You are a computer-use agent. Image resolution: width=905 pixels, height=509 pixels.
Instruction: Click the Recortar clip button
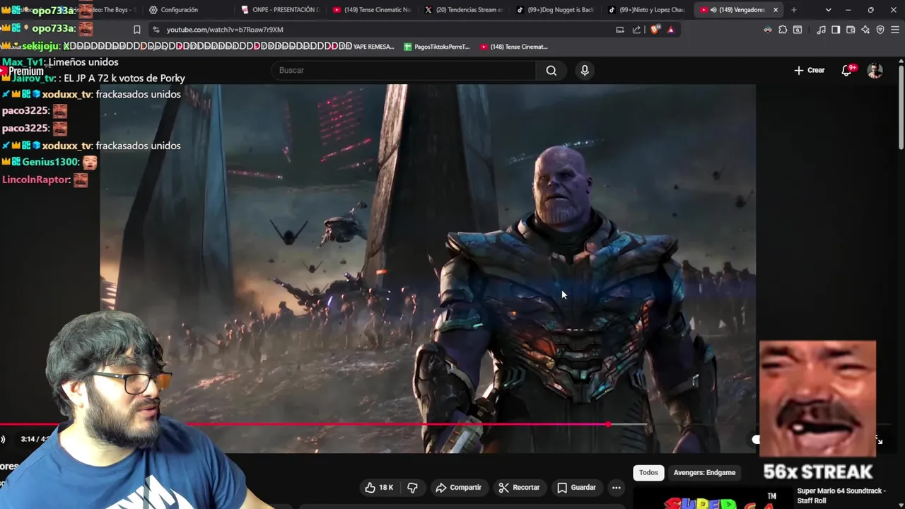(x=518, y=487)
